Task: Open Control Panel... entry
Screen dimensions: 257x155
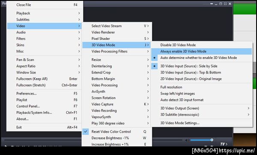Action: (x=45, y=106)
